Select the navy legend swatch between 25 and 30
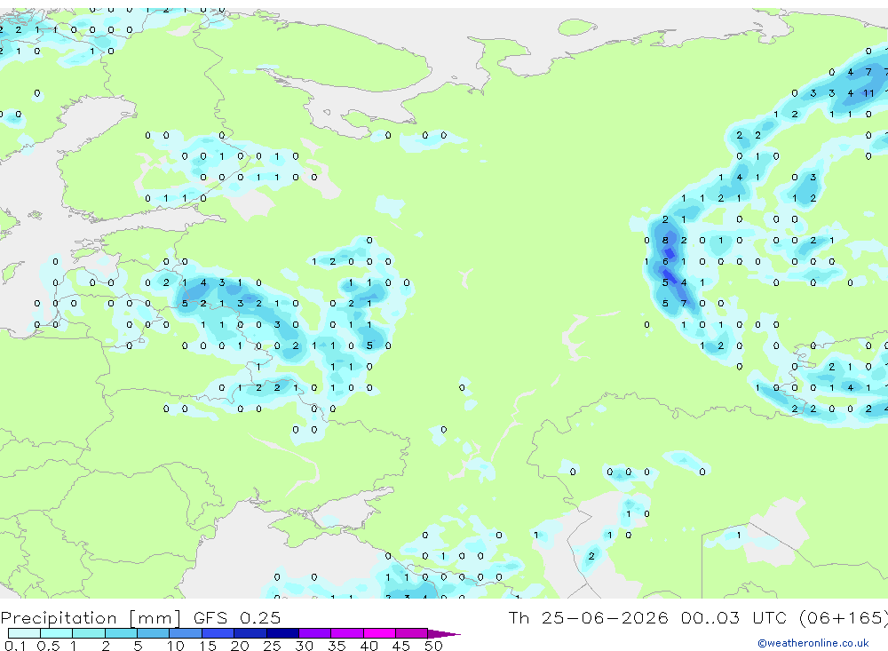This screenshot has width=888, height=651. (x=282, y=633)
